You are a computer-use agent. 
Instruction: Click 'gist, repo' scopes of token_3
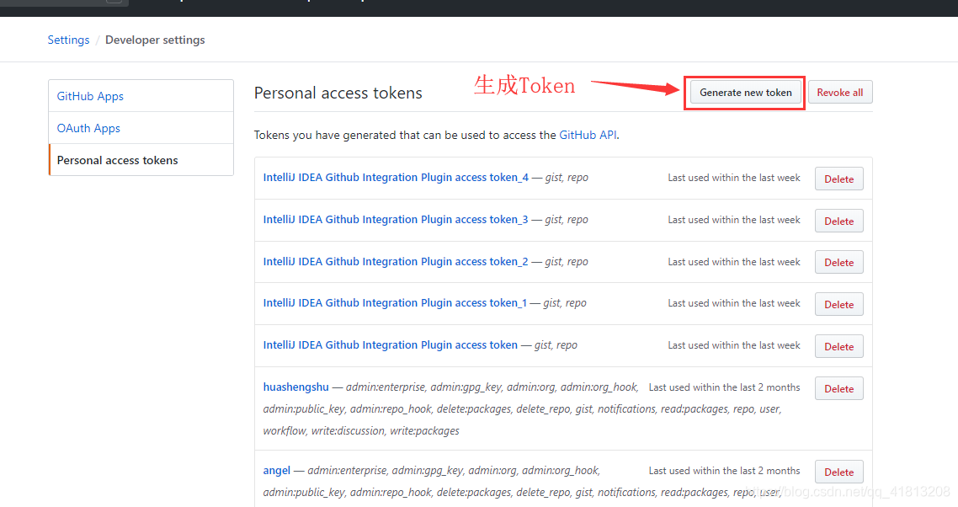click(567, 220)
